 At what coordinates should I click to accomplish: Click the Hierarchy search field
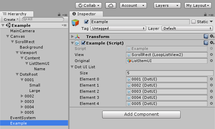click(43, 19)
